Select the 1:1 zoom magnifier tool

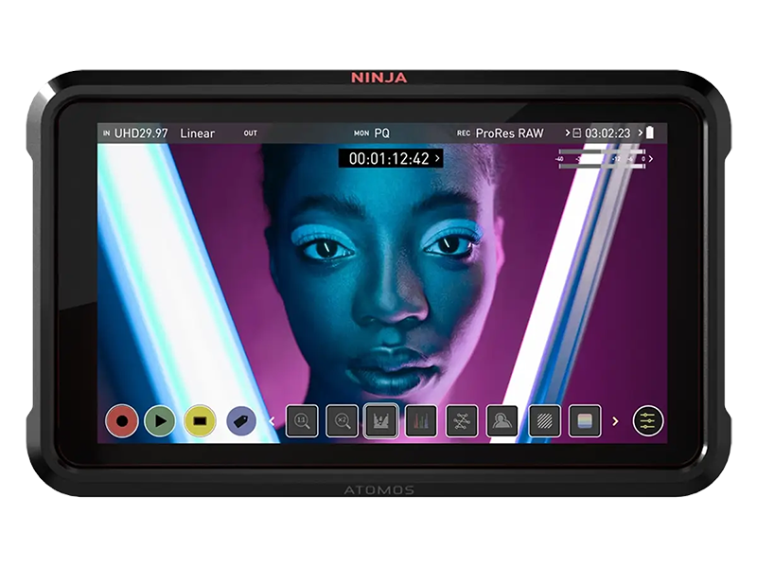[302, 421]
